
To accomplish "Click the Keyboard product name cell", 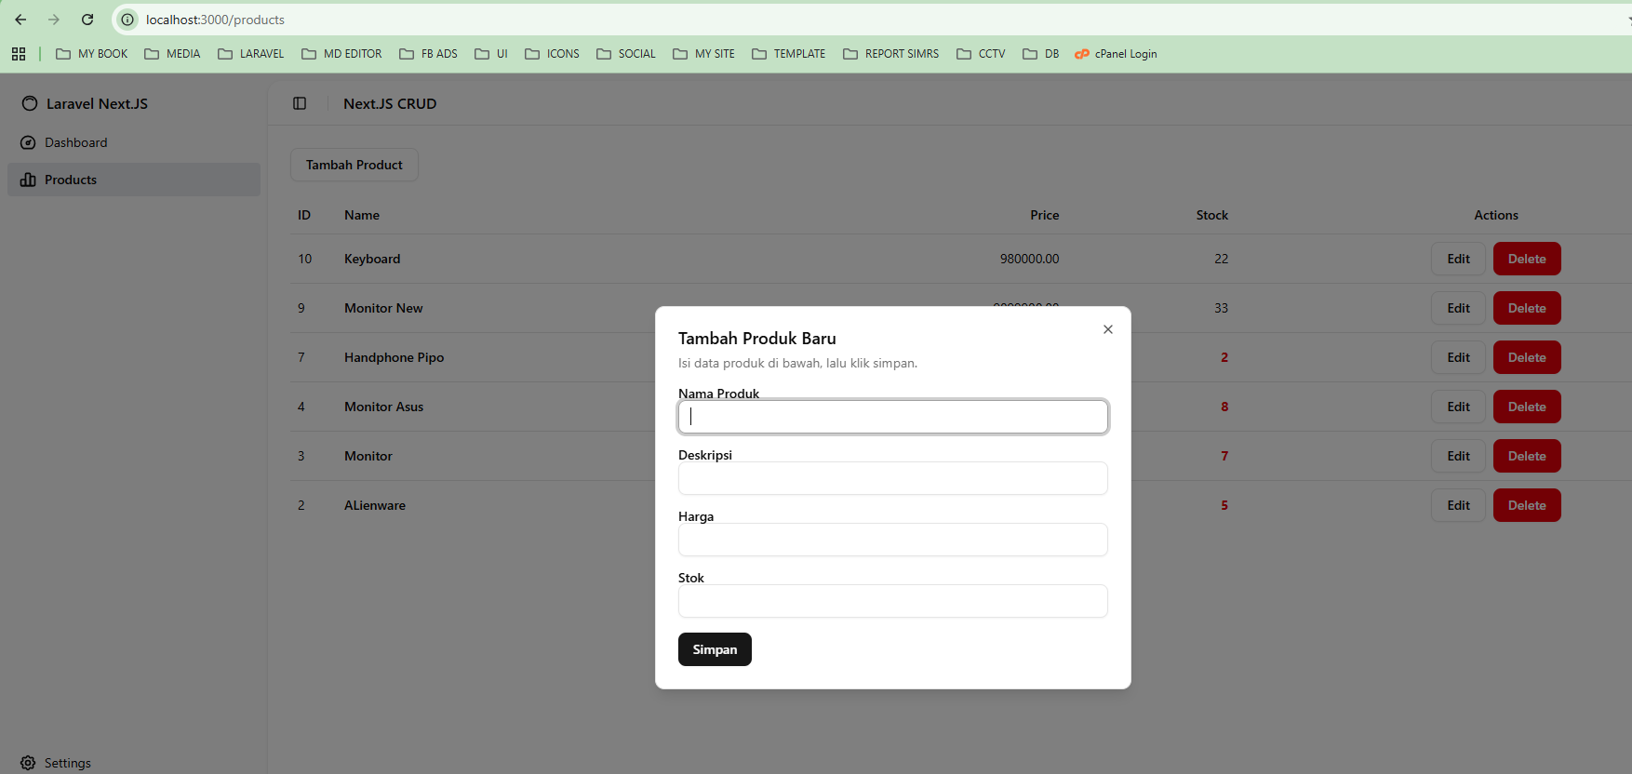I will point(372,259).
